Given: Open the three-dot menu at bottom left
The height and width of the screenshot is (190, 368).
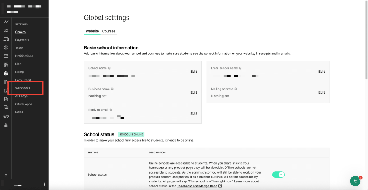Looking at the screenshot, I should (45, 185).
